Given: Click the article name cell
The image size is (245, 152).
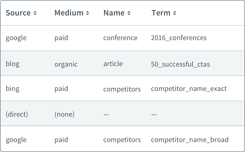Looking at the screenshot, I should coord(113,64).
